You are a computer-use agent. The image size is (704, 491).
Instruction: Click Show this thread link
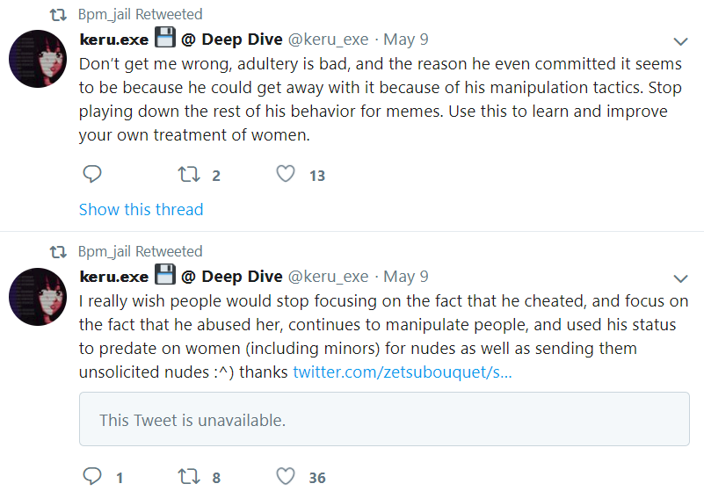pos(141,210)
